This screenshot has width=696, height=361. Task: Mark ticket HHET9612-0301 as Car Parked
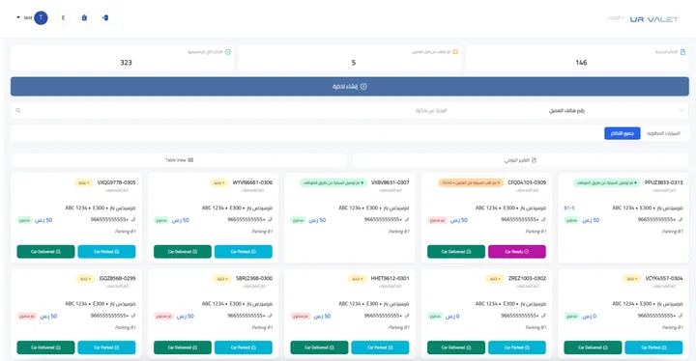point(380,347)
